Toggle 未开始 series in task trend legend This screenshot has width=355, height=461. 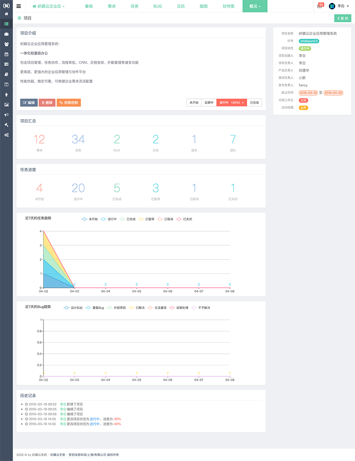tap(90, 219)
